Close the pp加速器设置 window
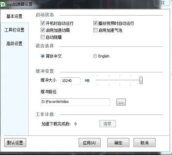The width and height of the screenshot is (172, 155). (x=162, y=3)
